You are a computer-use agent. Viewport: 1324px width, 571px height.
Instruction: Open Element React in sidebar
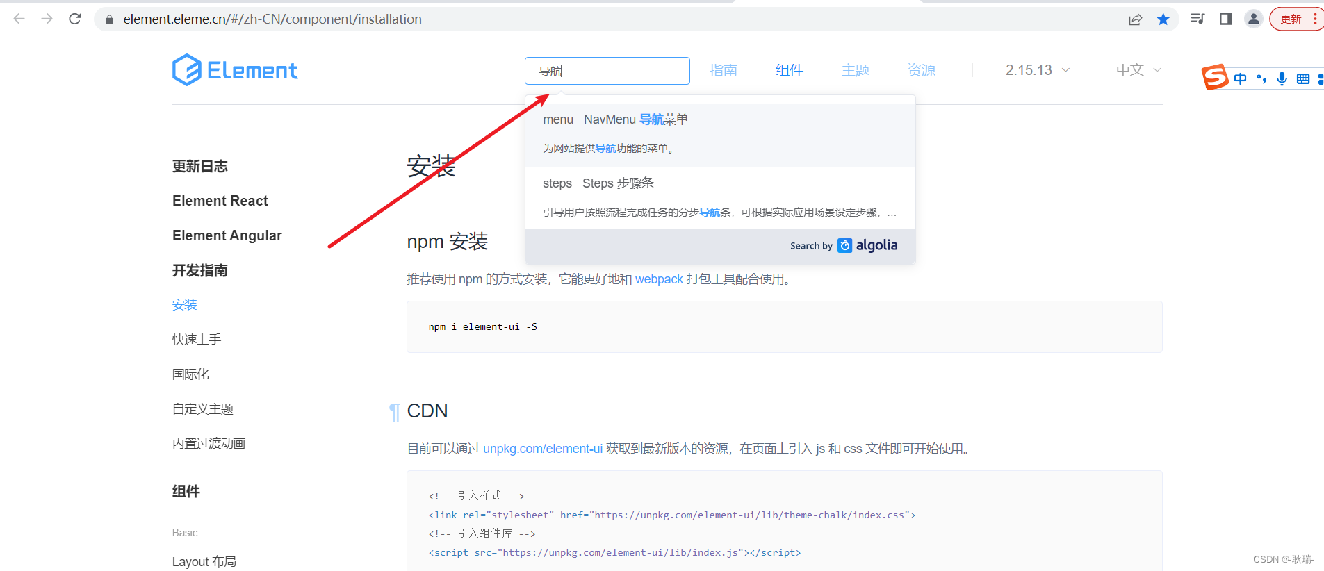click(x=220, y=201)
